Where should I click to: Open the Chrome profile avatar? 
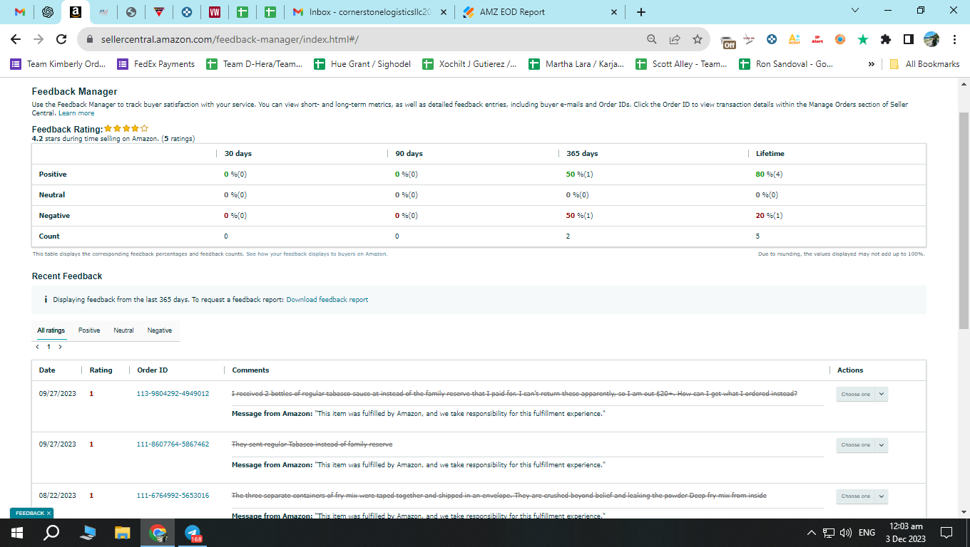[931, 39]
